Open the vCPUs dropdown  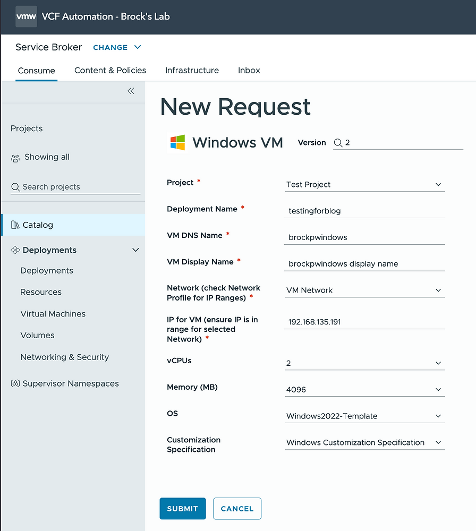pyautogui.click(x=364, y=363)
